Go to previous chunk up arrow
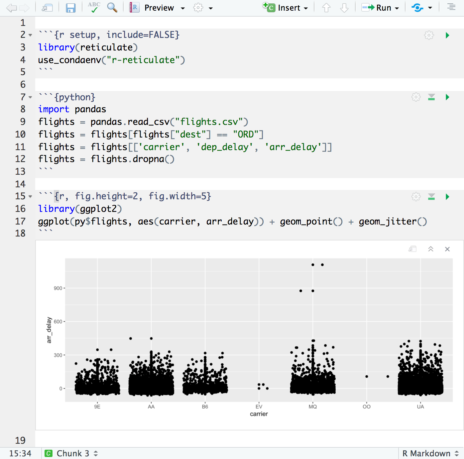The image size is (464, 459). [326, 8]
